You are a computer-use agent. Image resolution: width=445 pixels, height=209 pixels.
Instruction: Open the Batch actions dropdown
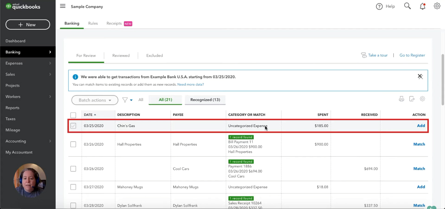click(x=95, y=100)
